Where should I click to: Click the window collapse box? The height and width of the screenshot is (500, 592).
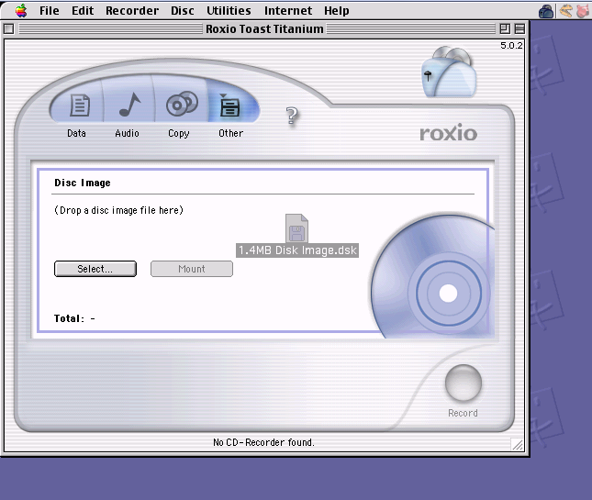pyautogui.click(x=519, y=28)
